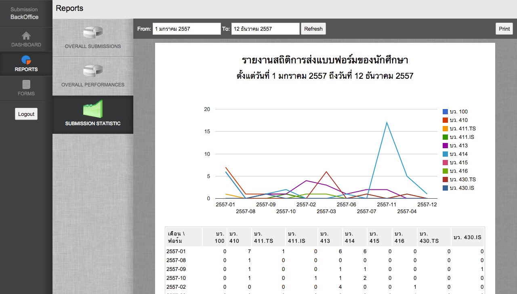Click the Submission BackOffice title
Image resolution: width=517 pixels, height=294 pixels.
(x=24, y=13)
